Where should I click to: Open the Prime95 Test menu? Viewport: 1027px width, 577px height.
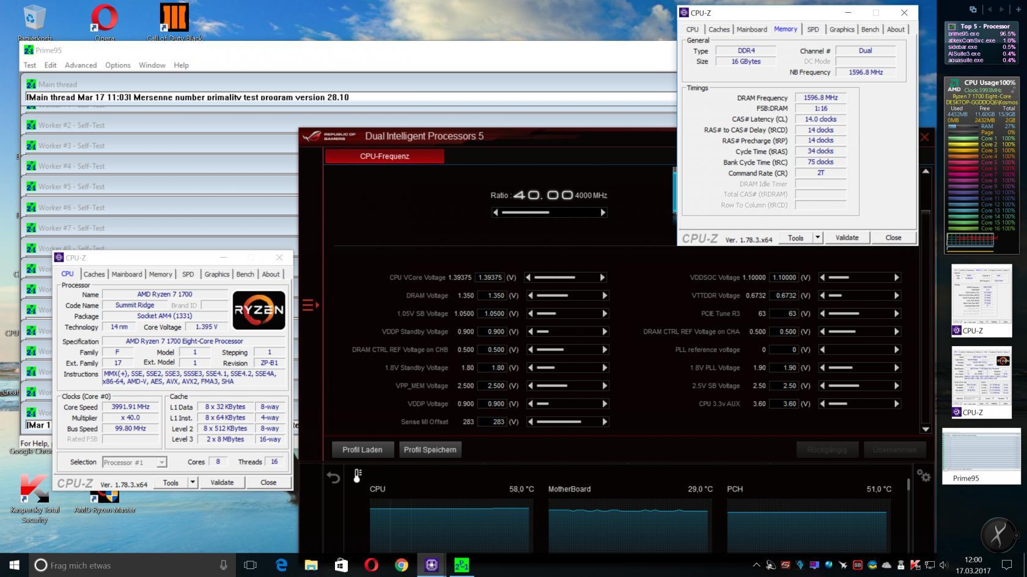coord(30,65)
